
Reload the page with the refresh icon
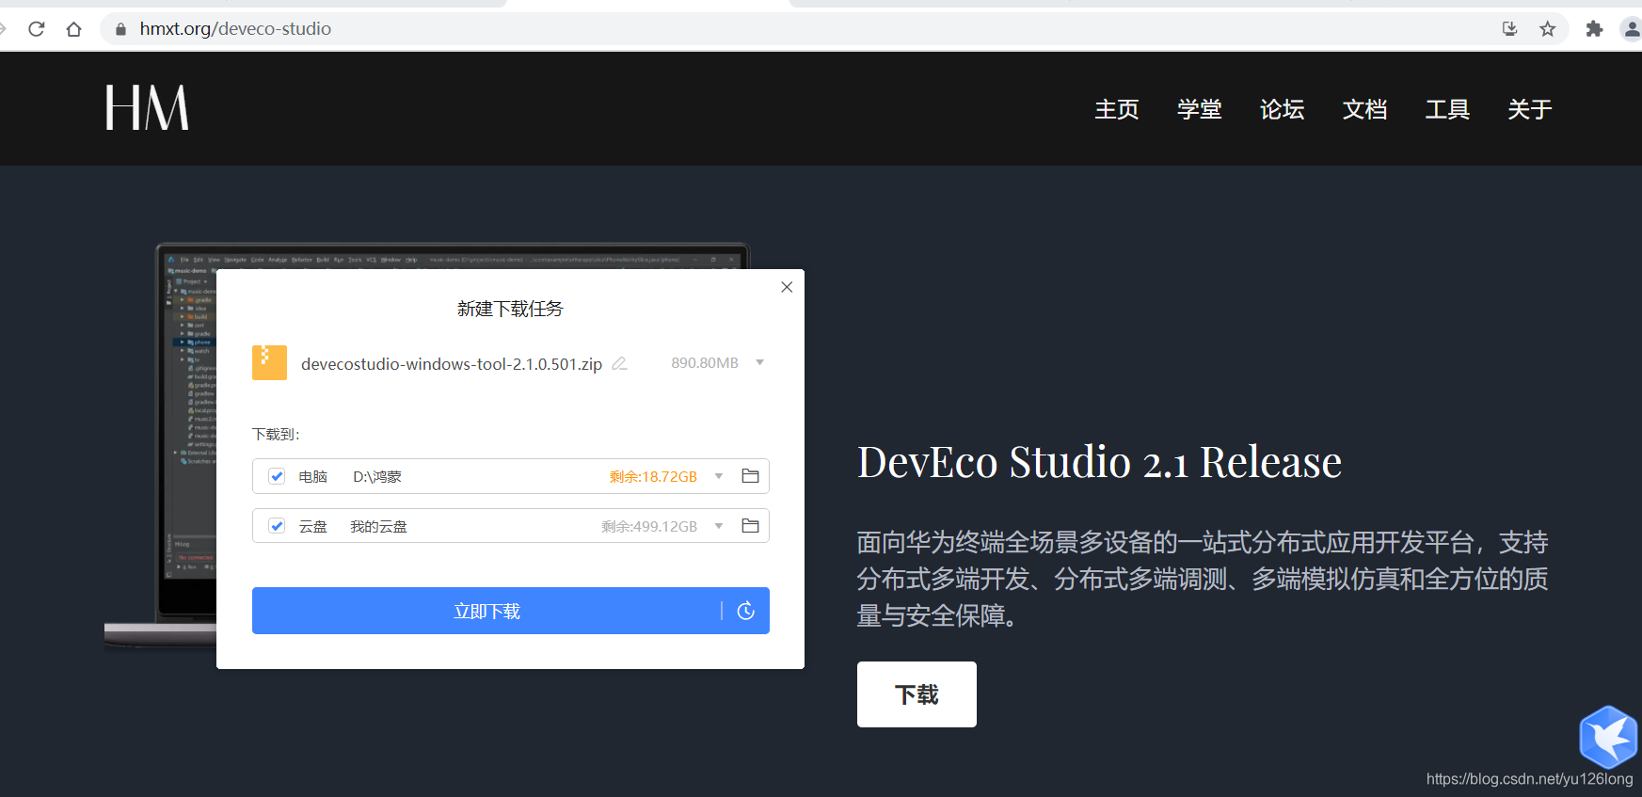pos(37,29)
